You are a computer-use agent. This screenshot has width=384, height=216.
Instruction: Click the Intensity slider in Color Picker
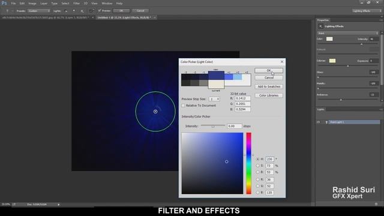pyautogui.click(x=213, y=126)
